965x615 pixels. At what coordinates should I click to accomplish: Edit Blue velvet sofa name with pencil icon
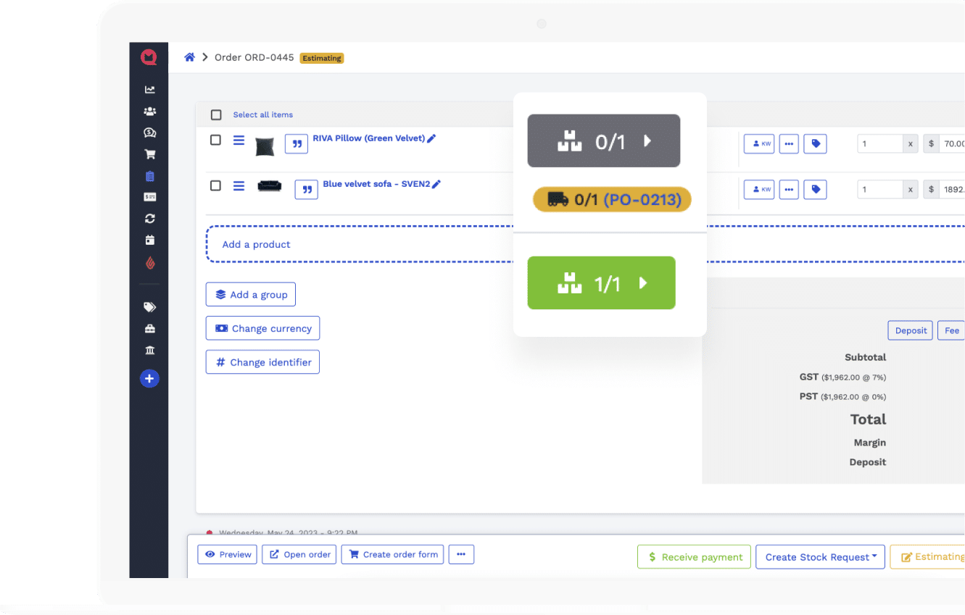tap(436, 185)
